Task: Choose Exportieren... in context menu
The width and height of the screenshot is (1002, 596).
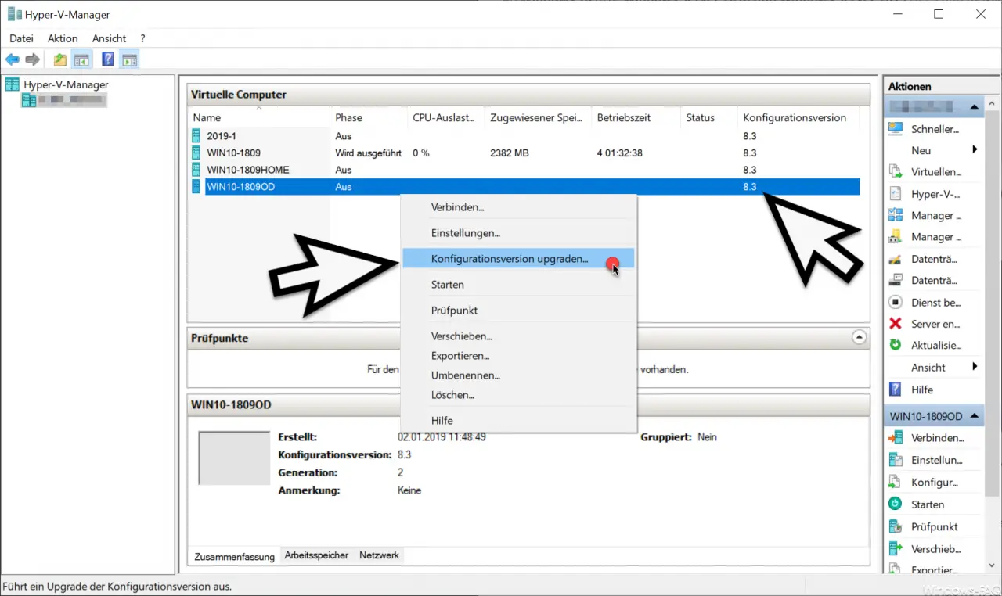Action: 518,356
